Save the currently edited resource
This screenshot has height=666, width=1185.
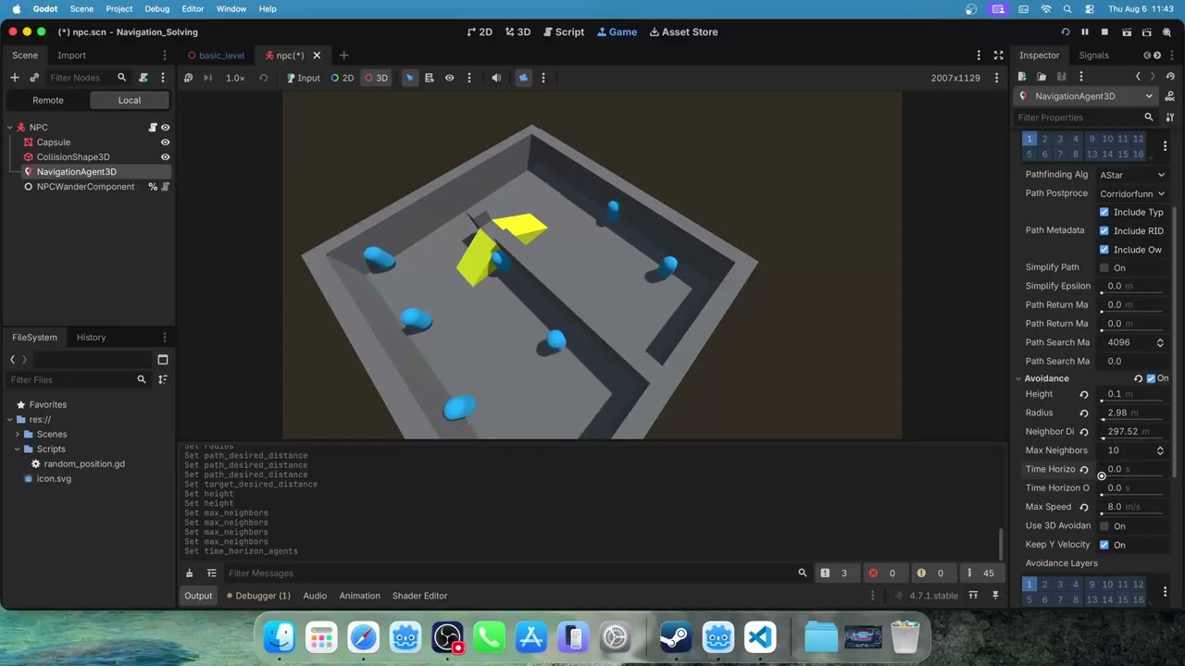(x=1061, y=77)
